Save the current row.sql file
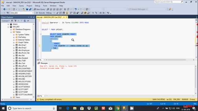 pos(27,9)
